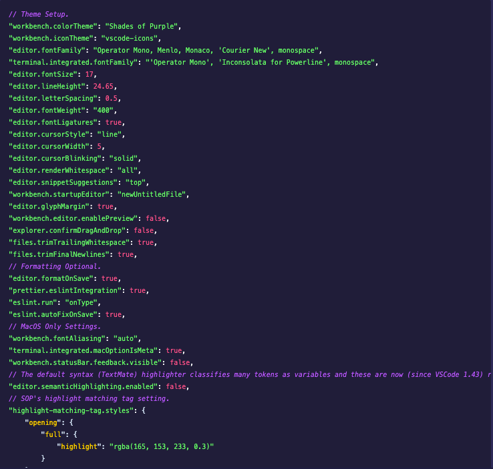Click the Operator Mono, Menlo font list value
Screen dimensions: 493x469
[206, 50]
